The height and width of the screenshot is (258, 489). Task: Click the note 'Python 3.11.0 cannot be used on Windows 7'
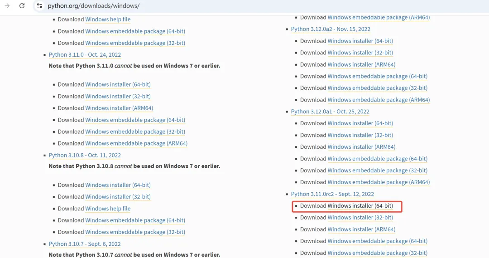[x=134, y=66]
